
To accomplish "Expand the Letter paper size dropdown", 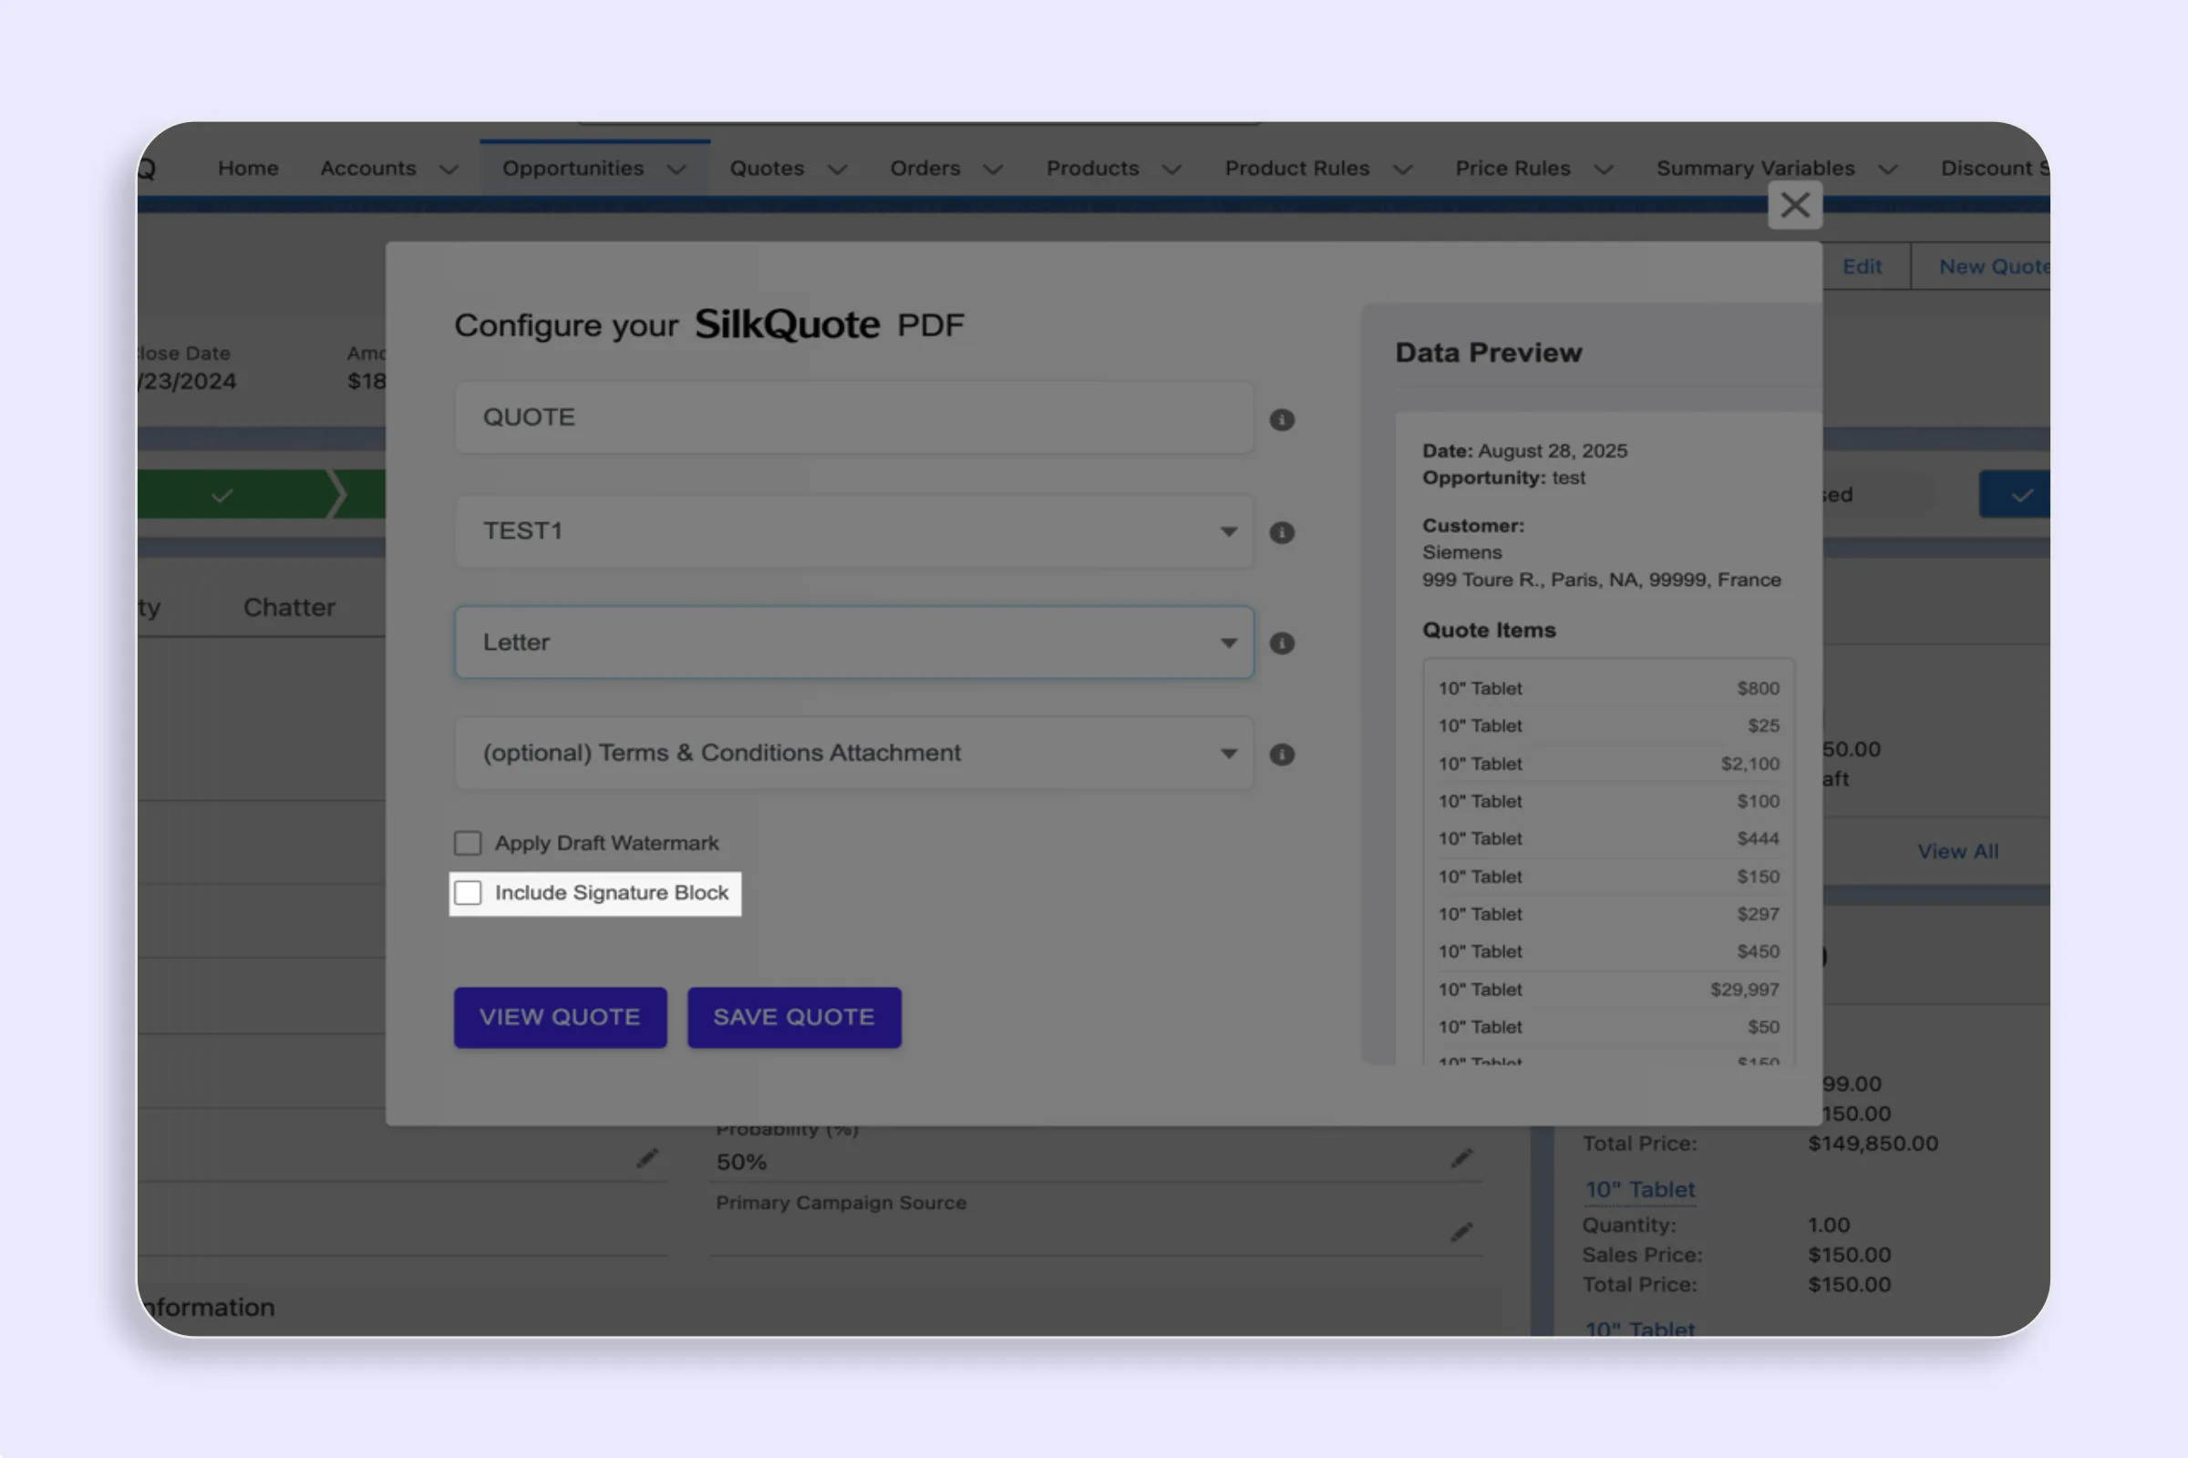I will coord(853,642).
